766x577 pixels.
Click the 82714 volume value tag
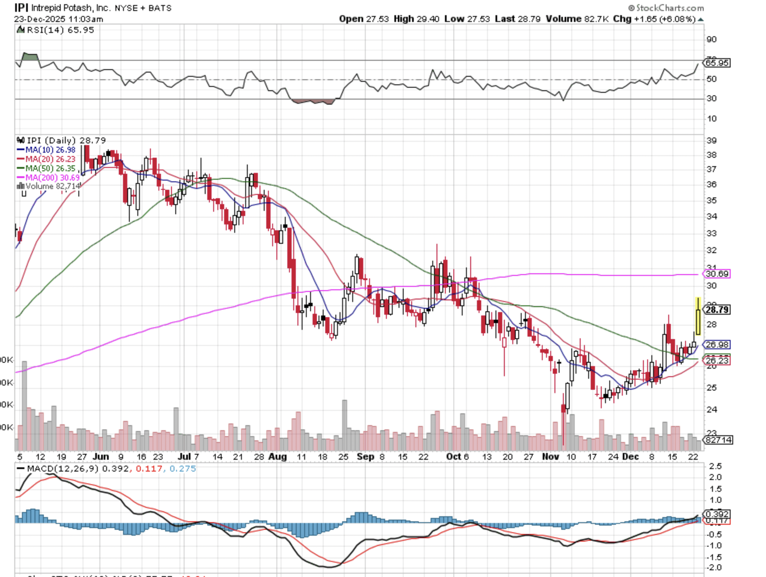[x=718, y=440]
